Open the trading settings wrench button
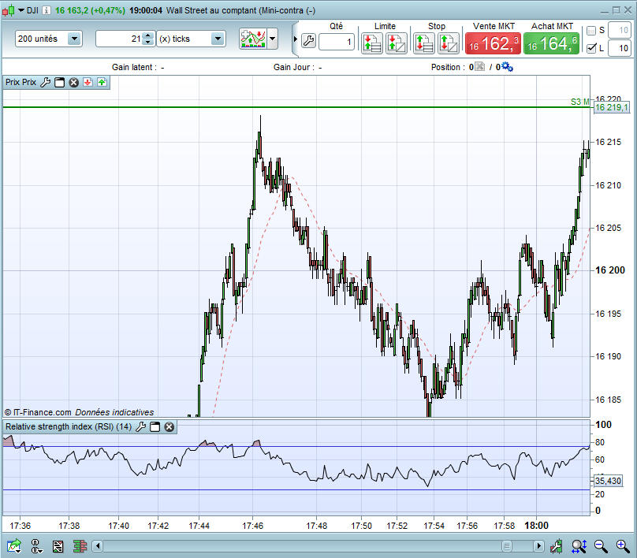637x558 pixels. 309,41
